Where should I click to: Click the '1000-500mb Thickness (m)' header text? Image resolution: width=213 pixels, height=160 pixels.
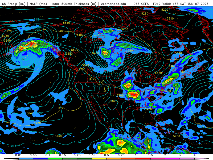[x=74, y=4]
